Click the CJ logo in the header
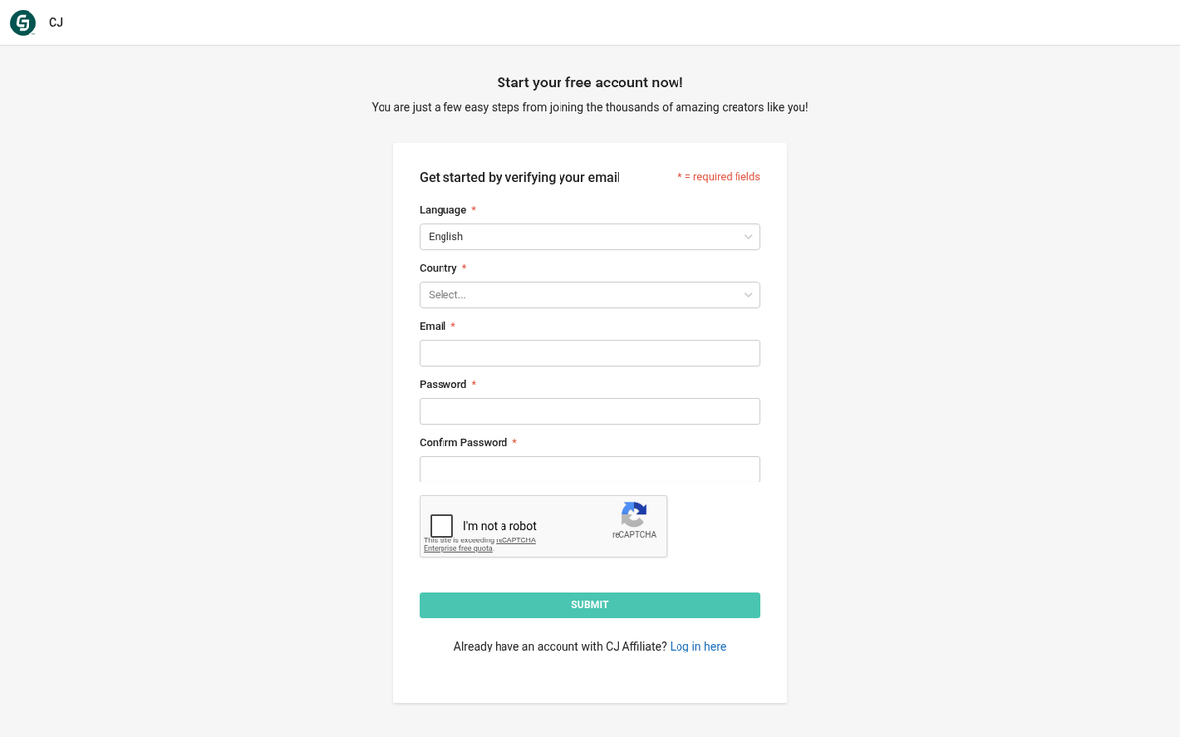The image size is (1180, 737). click(23, 23)
